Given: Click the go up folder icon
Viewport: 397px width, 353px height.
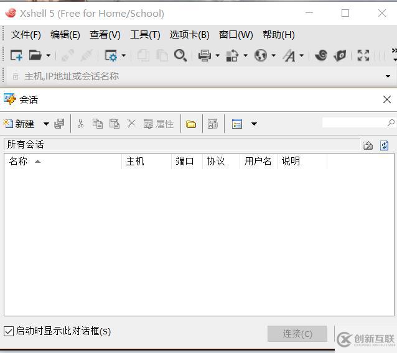Looking at the screenshot, I should point(368,145).
